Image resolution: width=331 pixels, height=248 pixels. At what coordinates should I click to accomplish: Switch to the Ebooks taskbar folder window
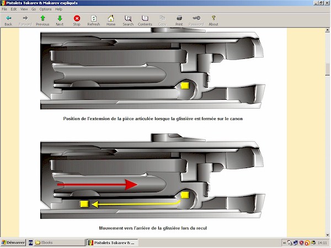(x=60, y=242)
